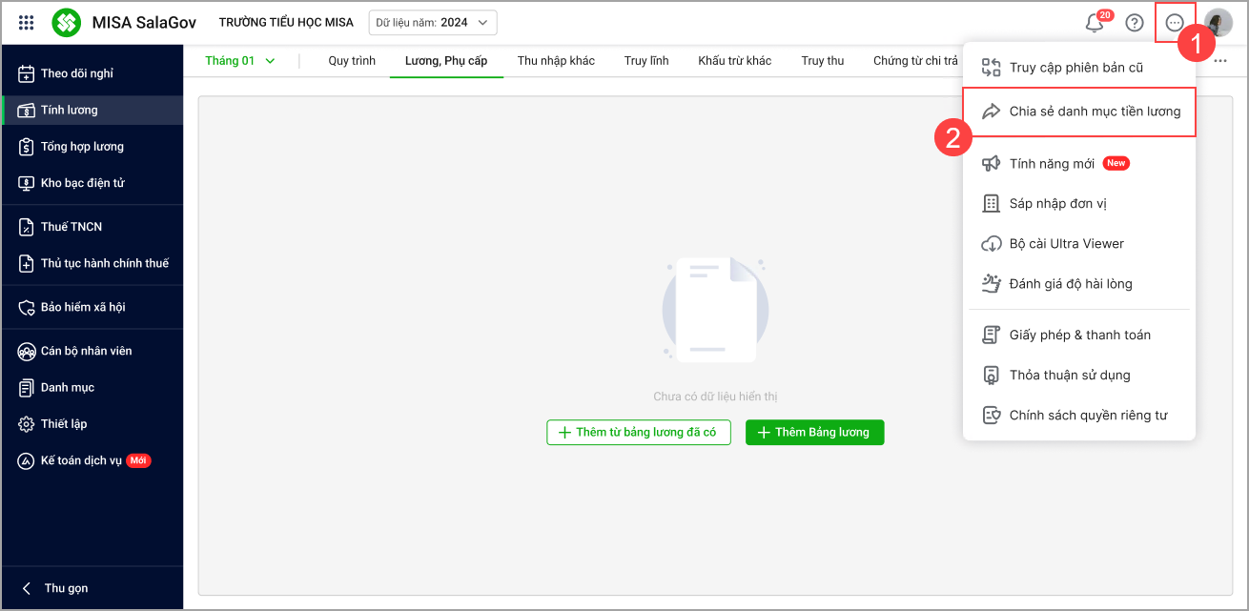This screenshot has height=611, width=1249.
Task: Switch to the Quy trình tab
Action: click(x=352, y=61)
